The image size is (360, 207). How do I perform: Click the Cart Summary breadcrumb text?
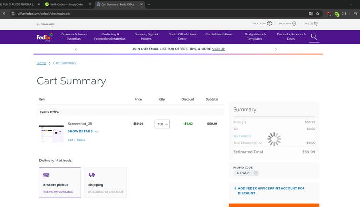point(65,63)
